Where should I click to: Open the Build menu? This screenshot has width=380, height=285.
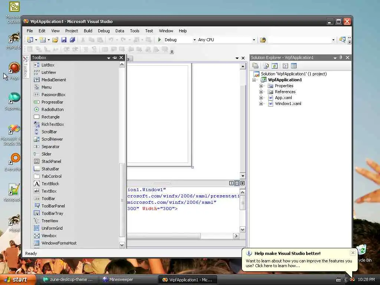pos(88,31)
